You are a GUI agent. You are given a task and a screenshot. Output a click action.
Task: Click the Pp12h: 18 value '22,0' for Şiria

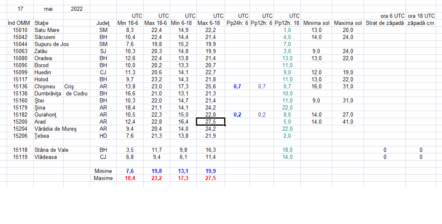pyautogui.click(x=287, y=107)
